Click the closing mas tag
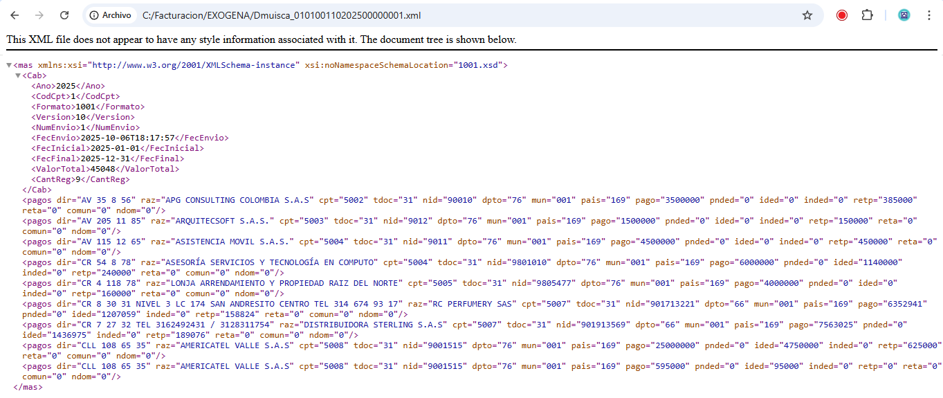The image size is (943, 398). pyautogui.click(x=28, y=387)
